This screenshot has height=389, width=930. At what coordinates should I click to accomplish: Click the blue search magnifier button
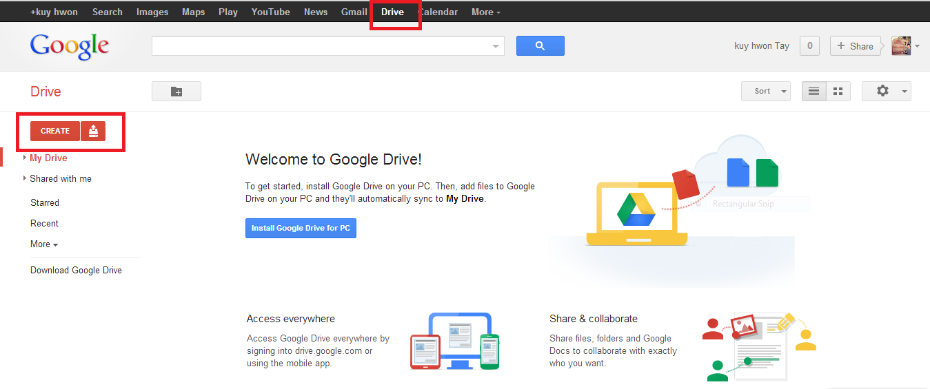[540, 45]
